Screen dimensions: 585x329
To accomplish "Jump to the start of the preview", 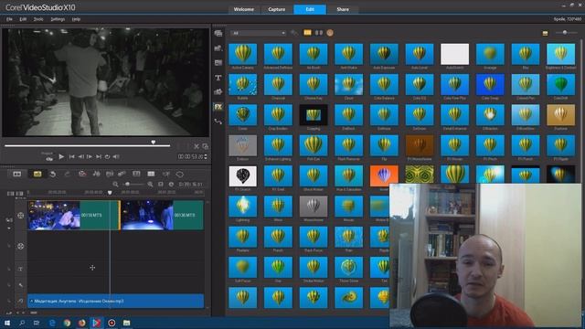I will 71,156.
